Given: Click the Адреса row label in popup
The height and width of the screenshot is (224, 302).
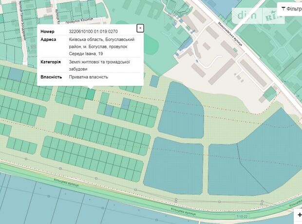Looking at the screenshot, I should [x=48, y=39].
